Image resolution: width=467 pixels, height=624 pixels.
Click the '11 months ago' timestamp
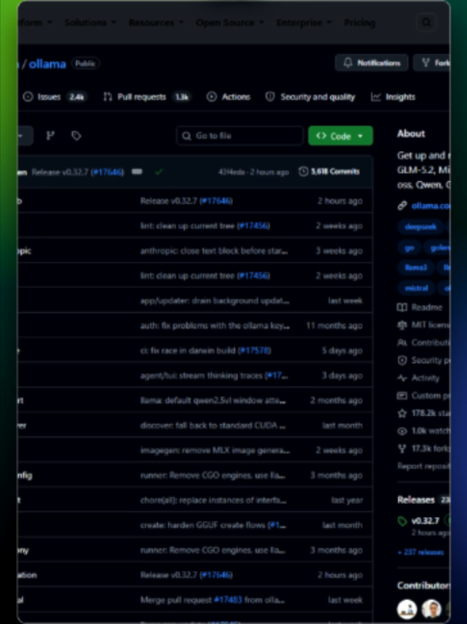coord(334,326)
